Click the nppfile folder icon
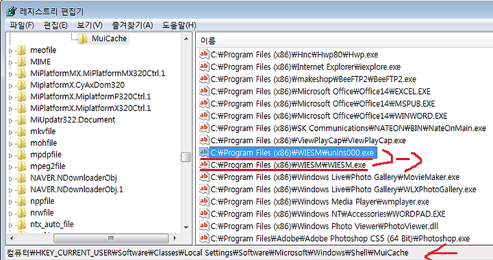 pyautogui.click(x=21, y=201)
